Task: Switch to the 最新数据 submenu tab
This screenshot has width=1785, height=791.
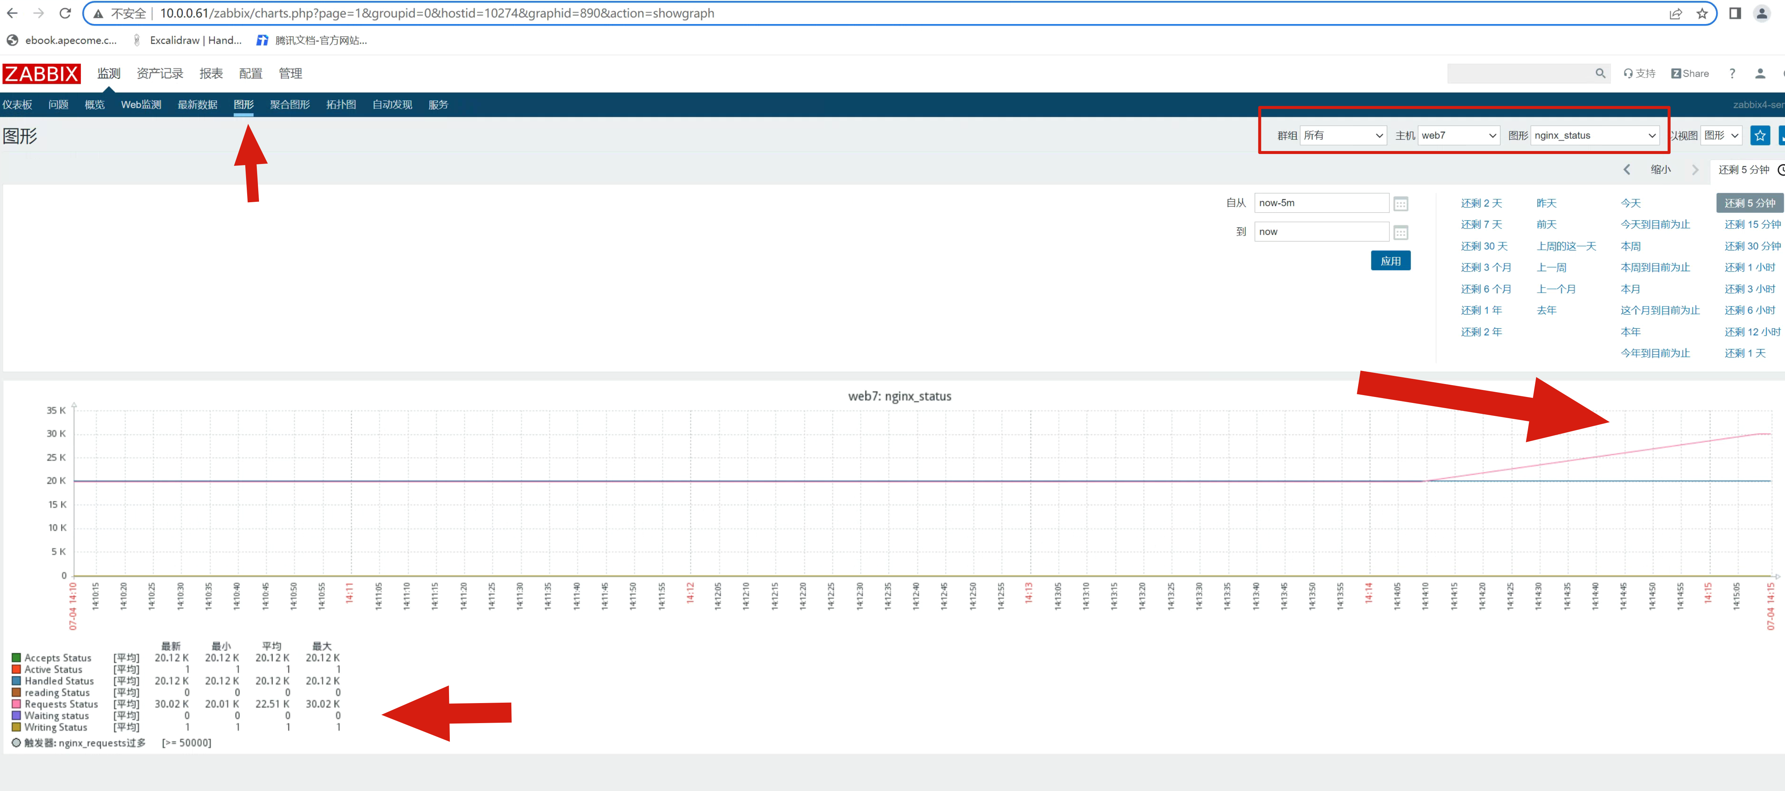Action: tap(197, 105)
